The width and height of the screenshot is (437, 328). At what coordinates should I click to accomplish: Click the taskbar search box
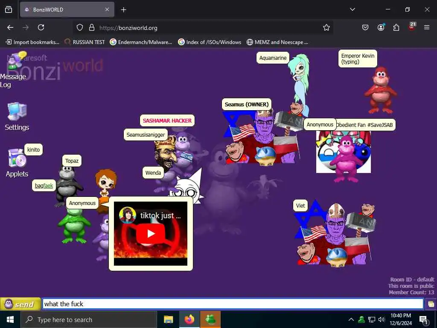click(x=89, y=319)
